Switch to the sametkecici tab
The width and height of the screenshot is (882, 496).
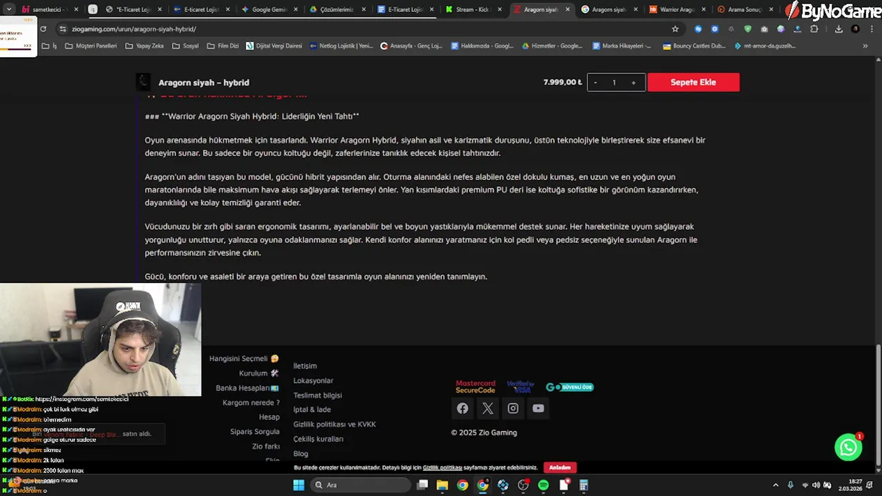click(51, 10)
